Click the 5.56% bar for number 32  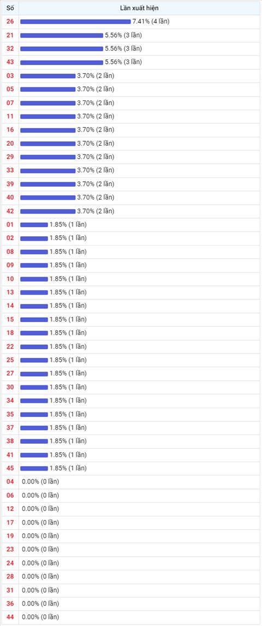62,49
